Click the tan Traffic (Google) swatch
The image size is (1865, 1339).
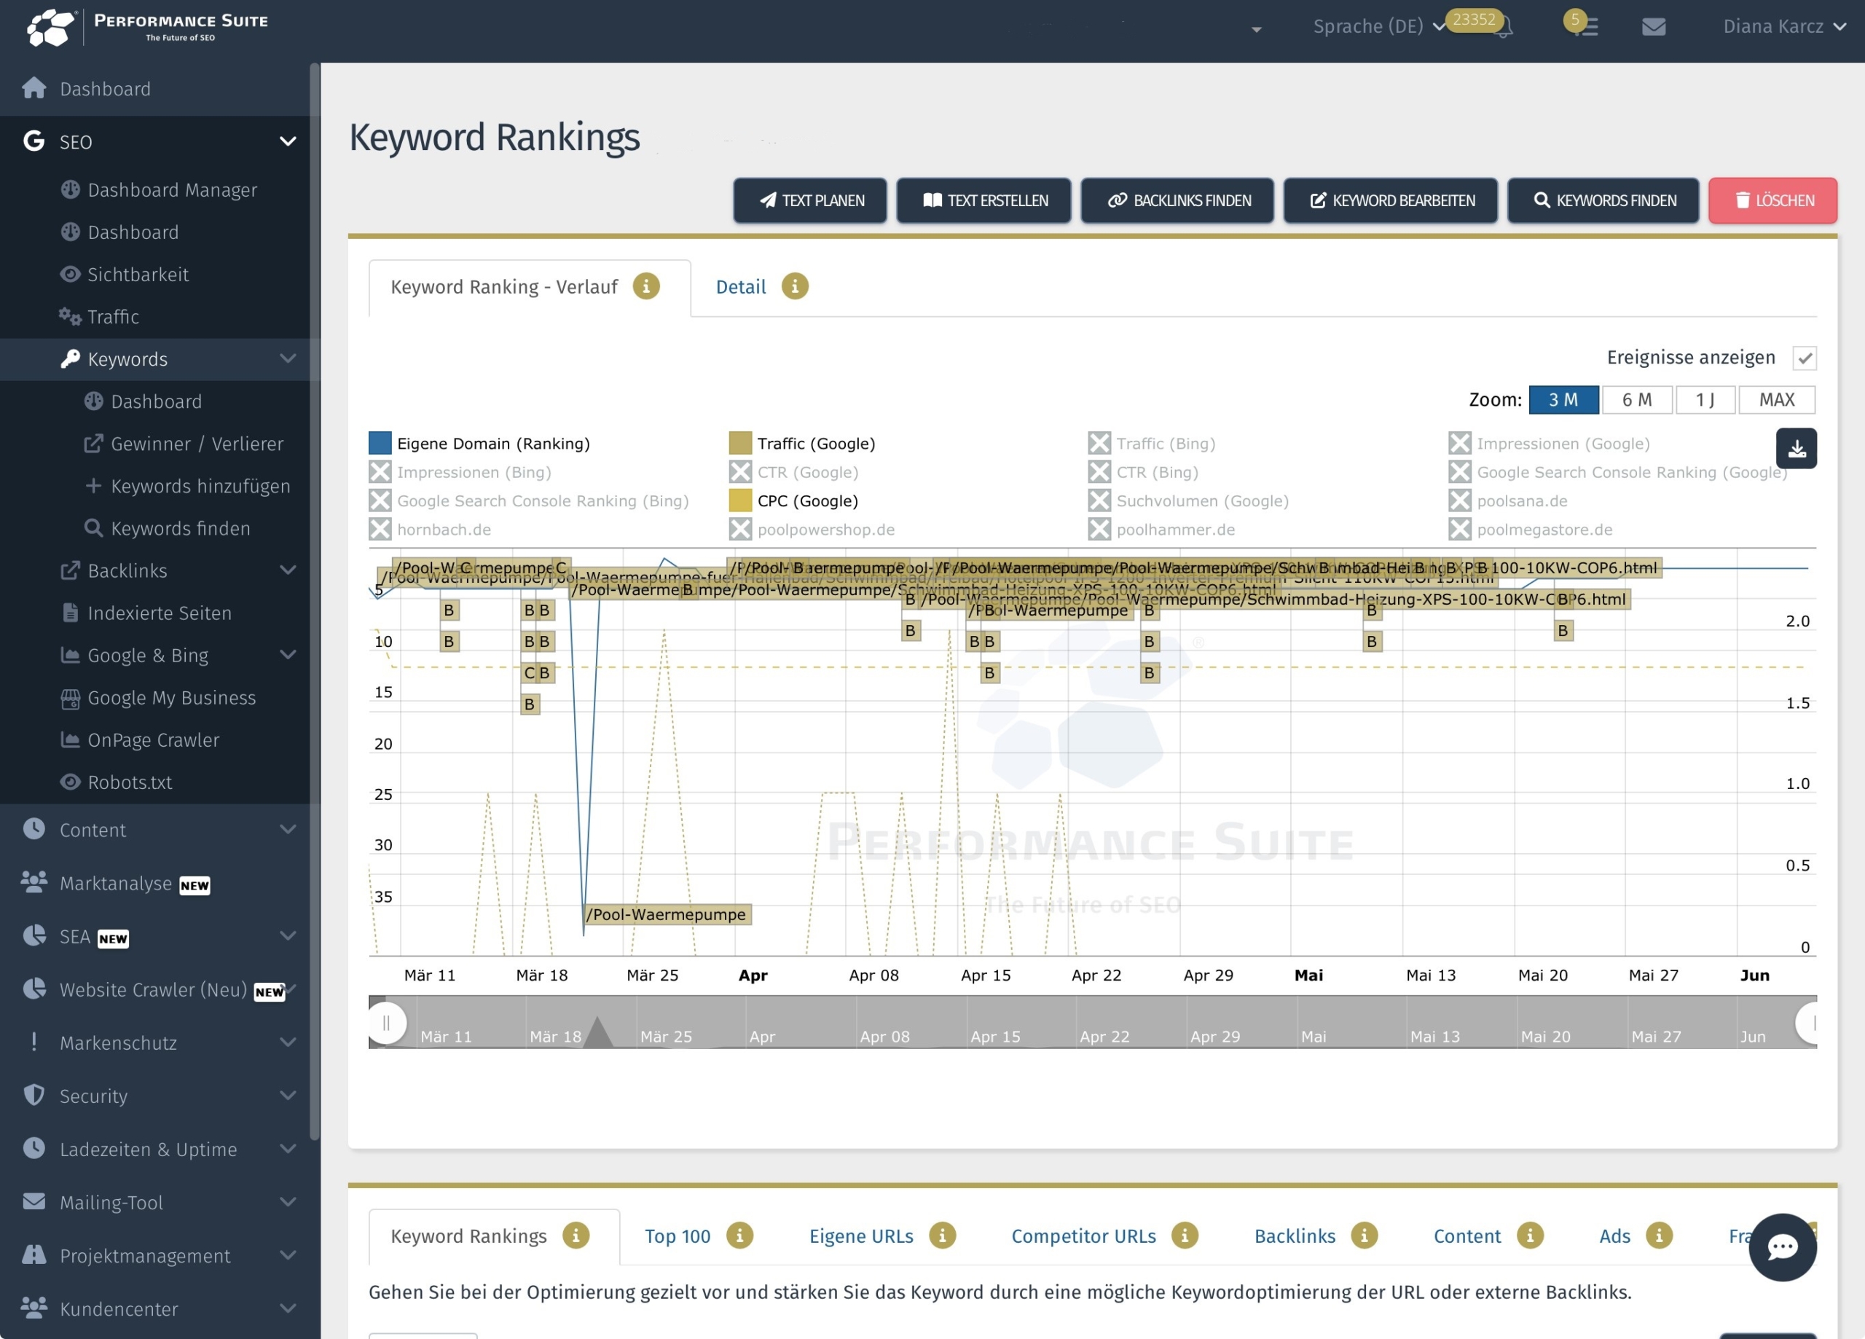[740, 444]
